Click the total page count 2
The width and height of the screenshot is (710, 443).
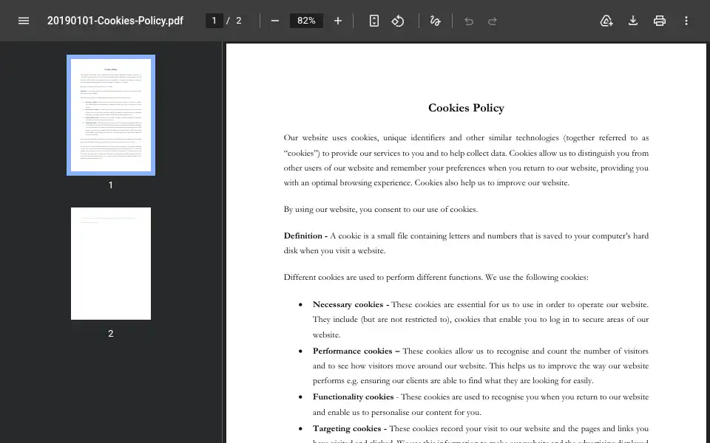coord(239,21)
